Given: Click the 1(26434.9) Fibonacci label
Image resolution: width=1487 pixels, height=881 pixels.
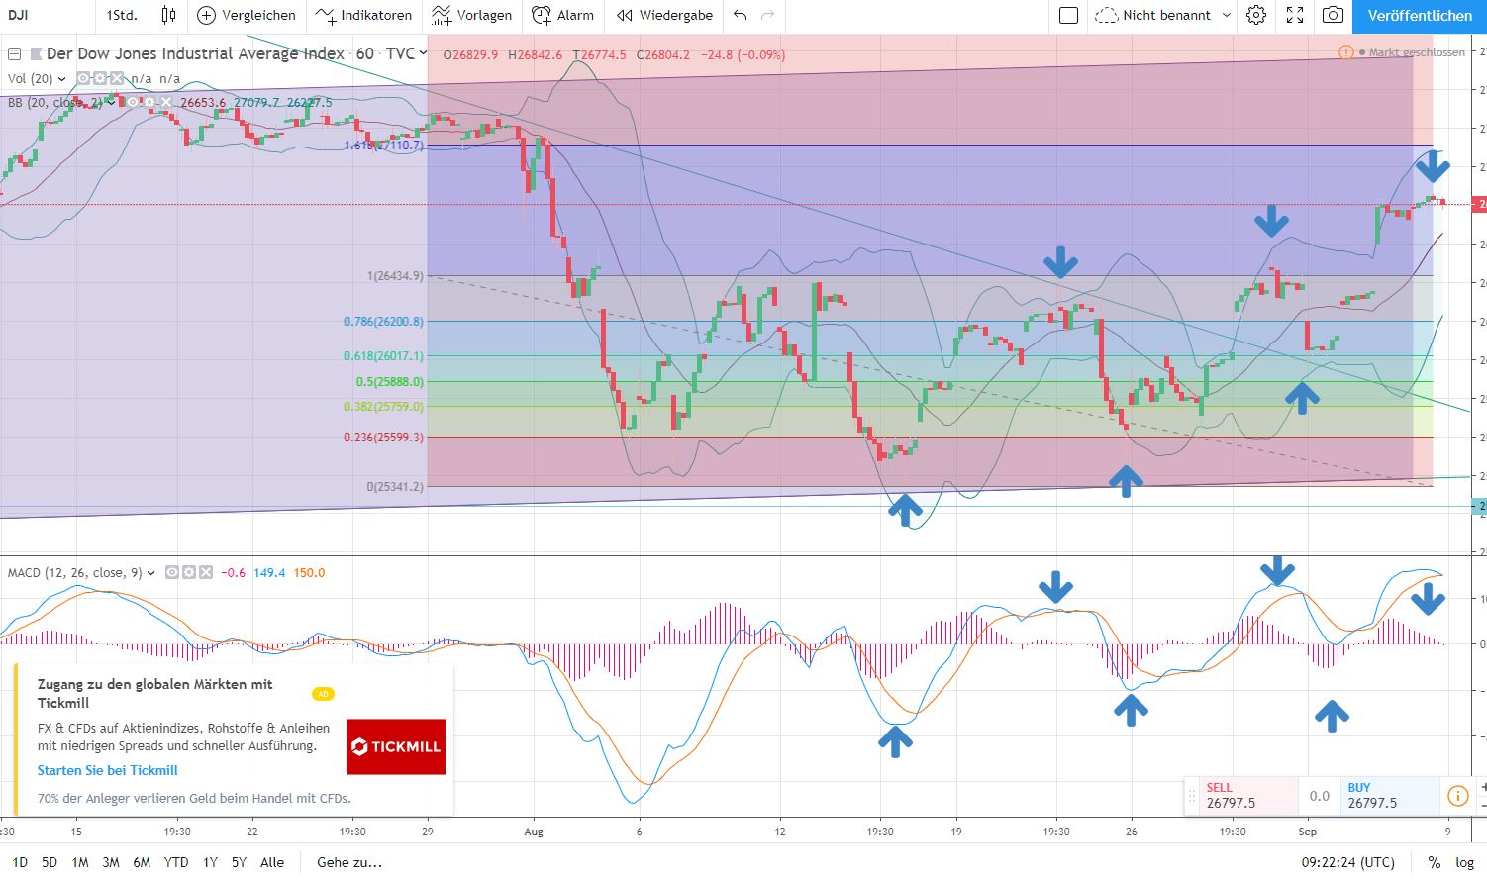Looking at the screenshot, I should (x=395, y=276).
